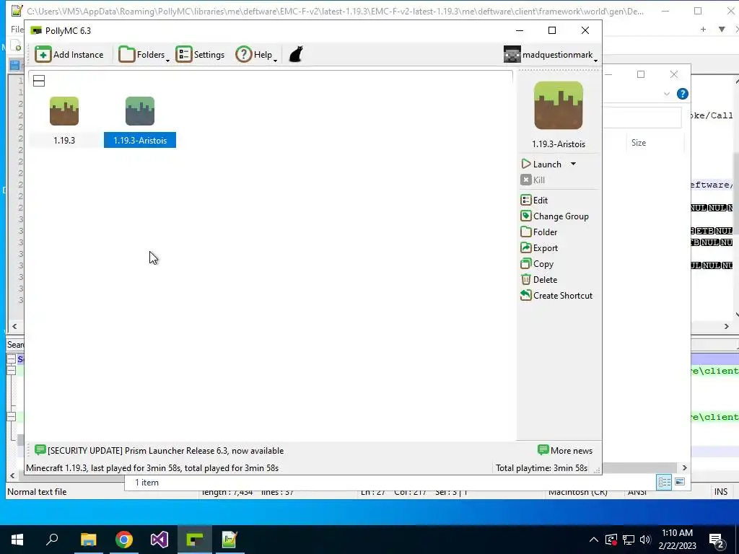Create Shortcut for the instance
Screen dimensions: 739x554
556,295
